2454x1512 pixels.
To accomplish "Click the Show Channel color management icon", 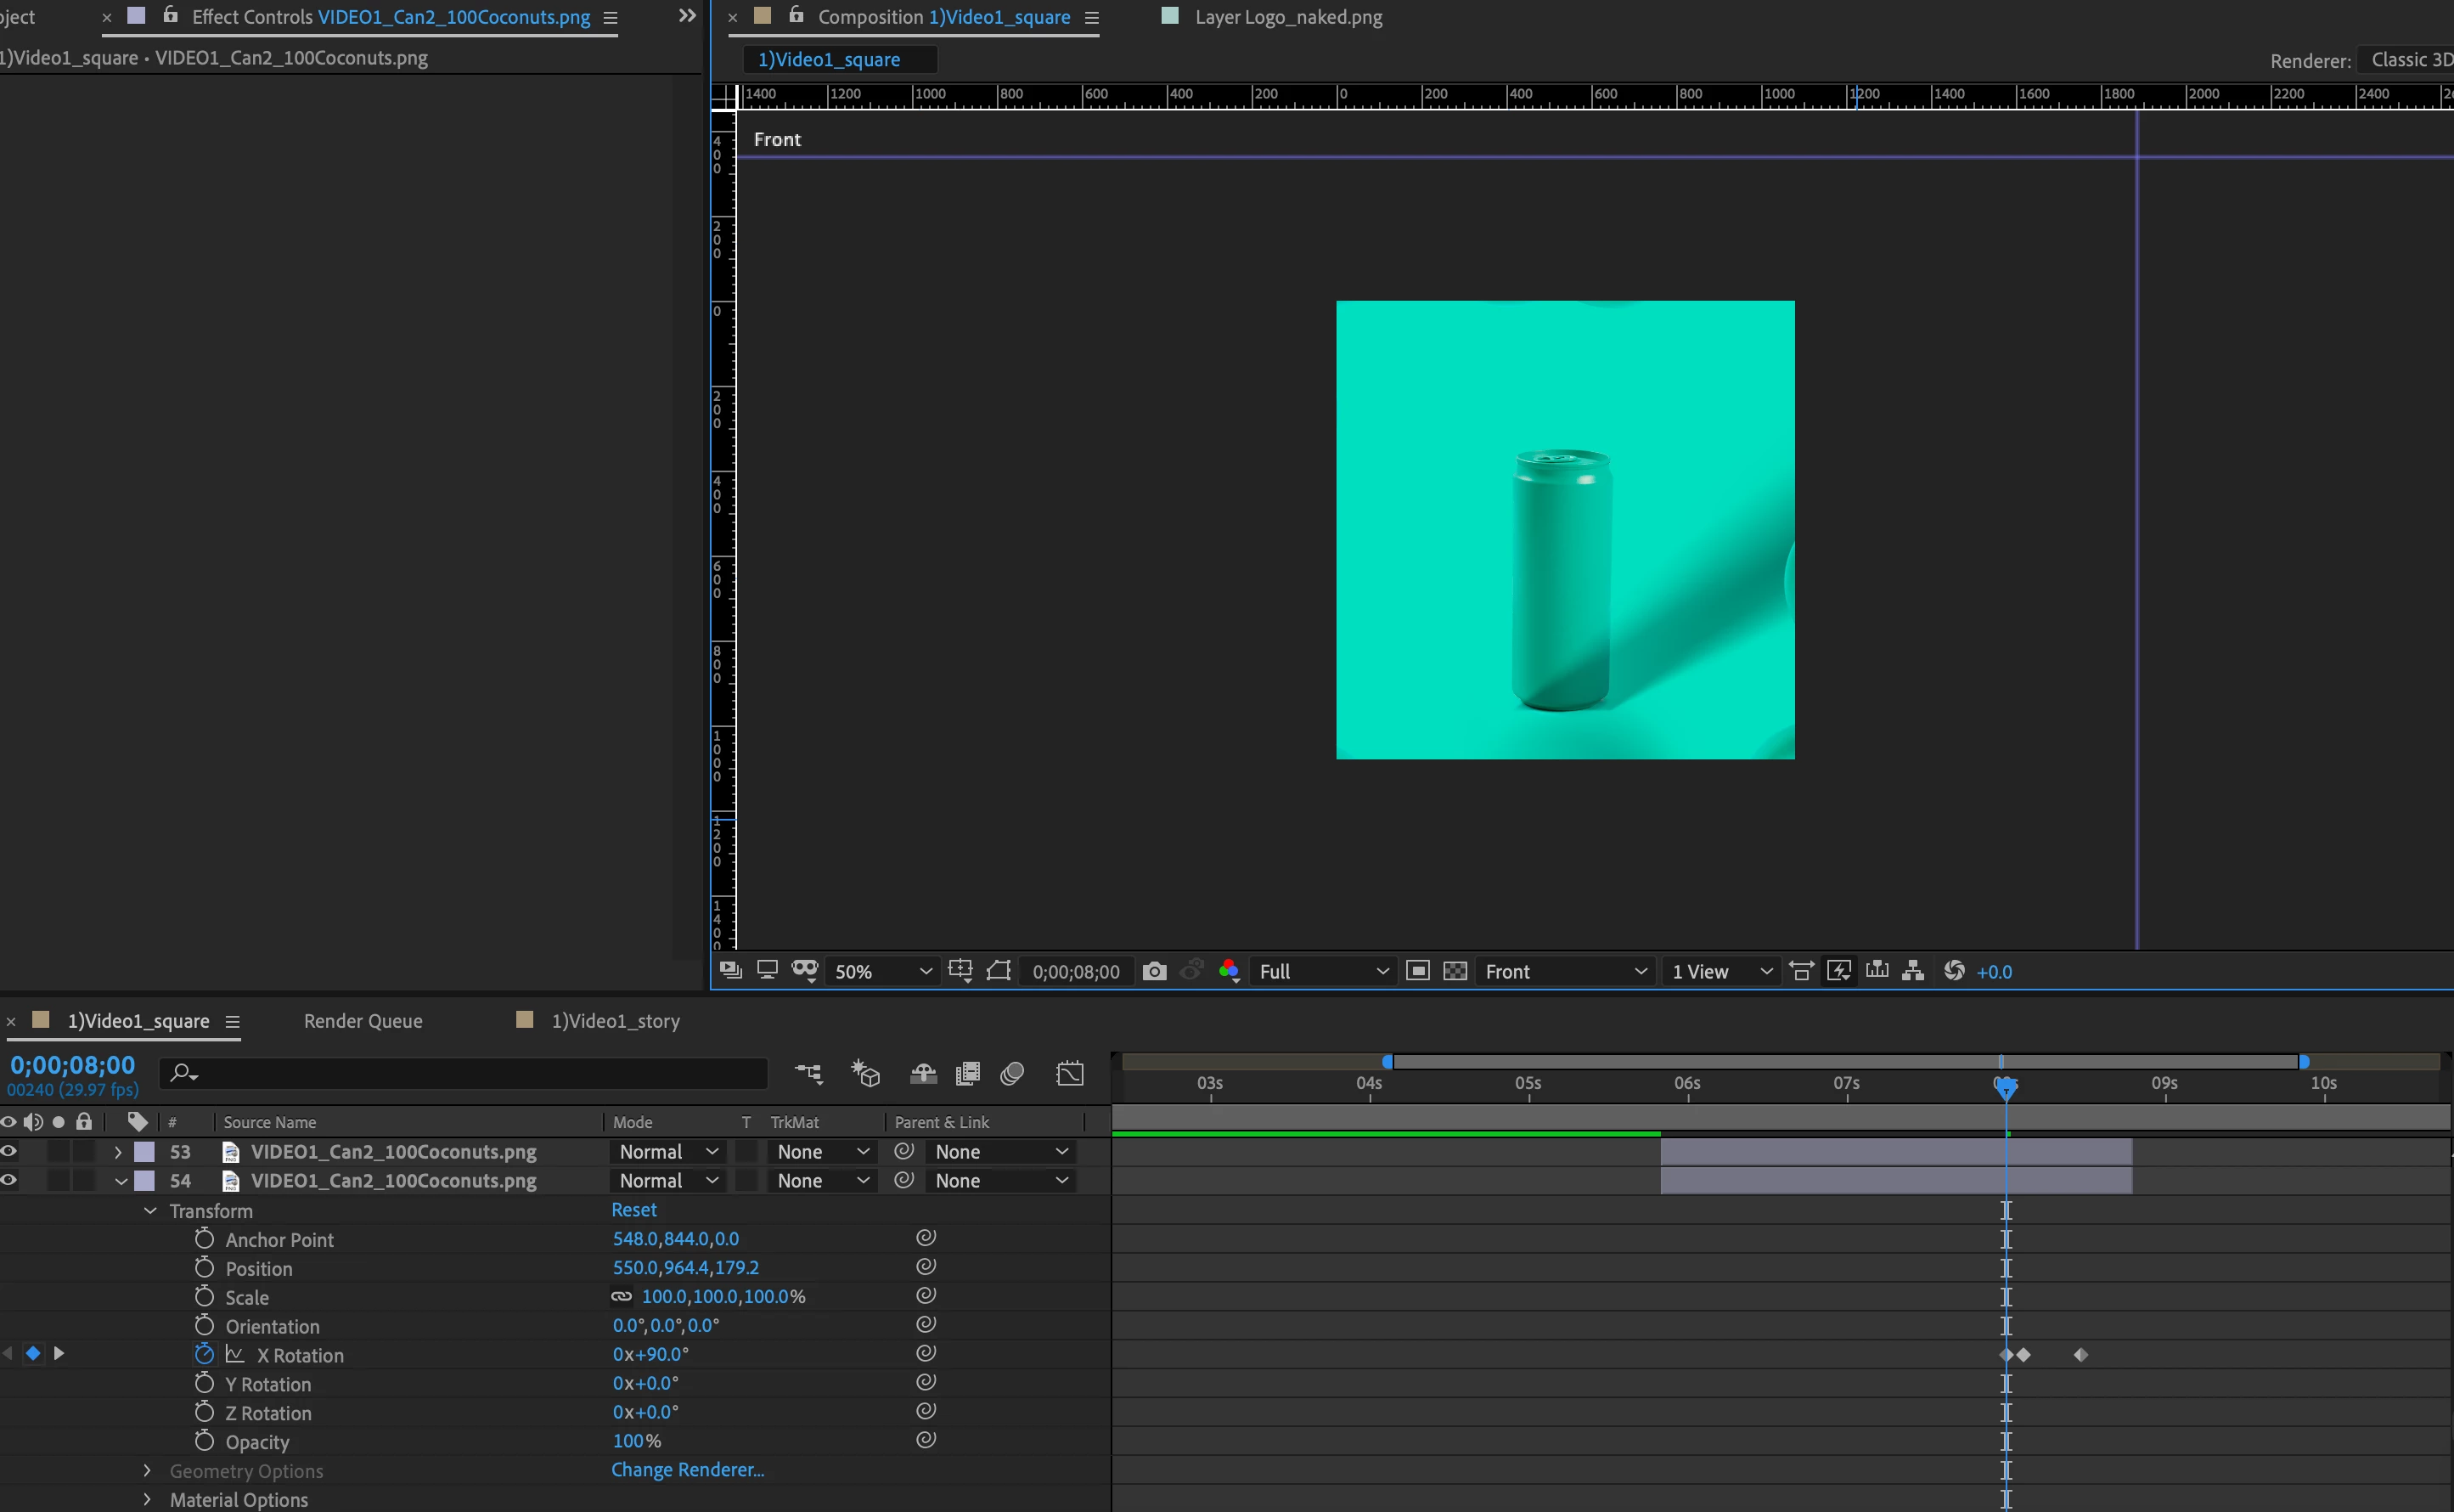I will click(1230, 971).
